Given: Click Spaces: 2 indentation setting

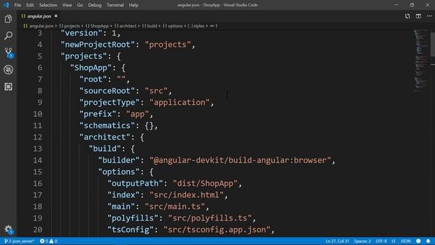Looking at the screenshot, I should pyautogui.click(x=362, y=241).
